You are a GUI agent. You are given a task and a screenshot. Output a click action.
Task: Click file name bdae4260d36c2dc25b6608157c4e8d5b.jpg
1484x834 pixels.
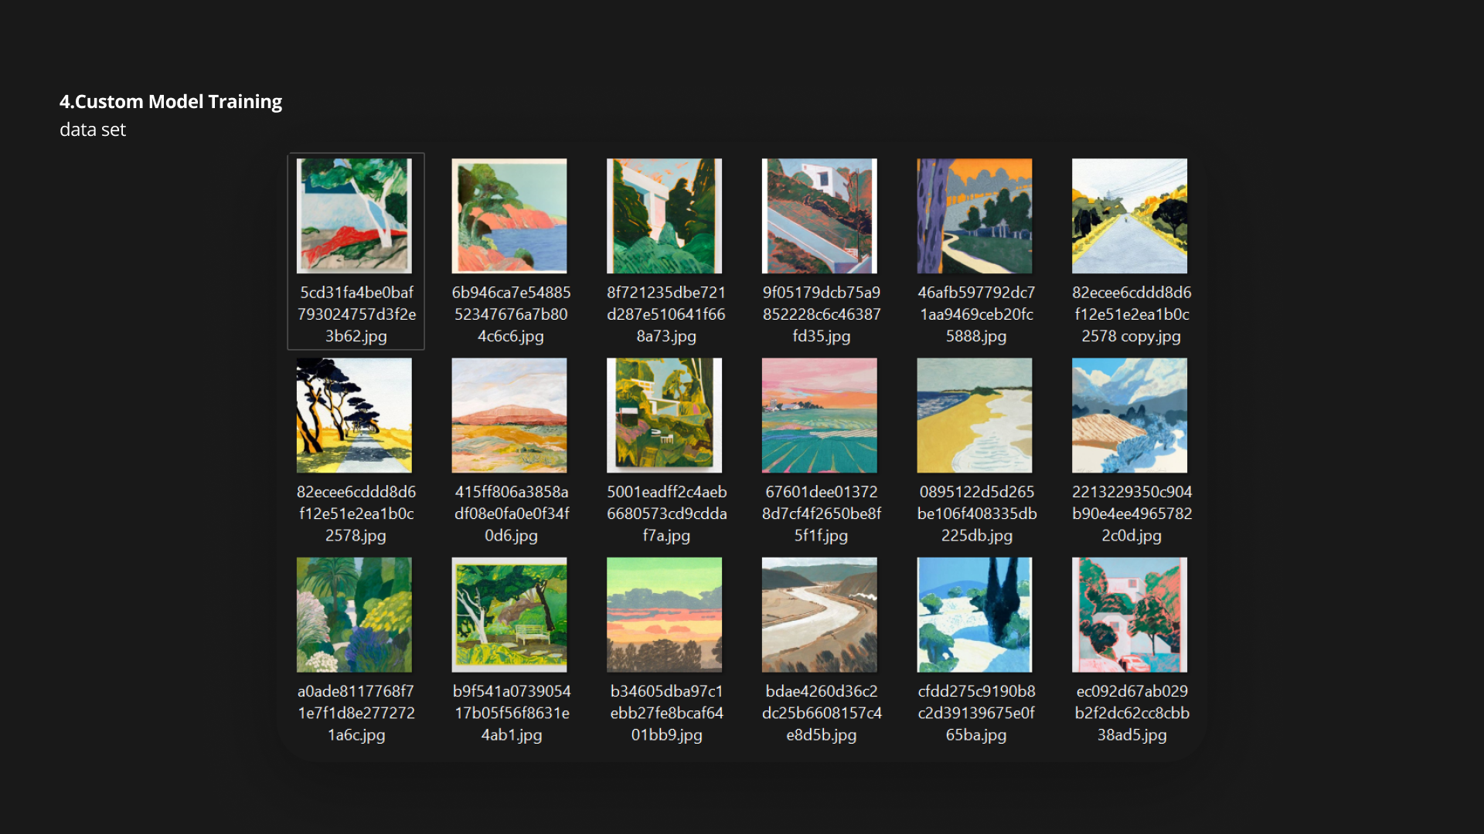tap(822, 713)
